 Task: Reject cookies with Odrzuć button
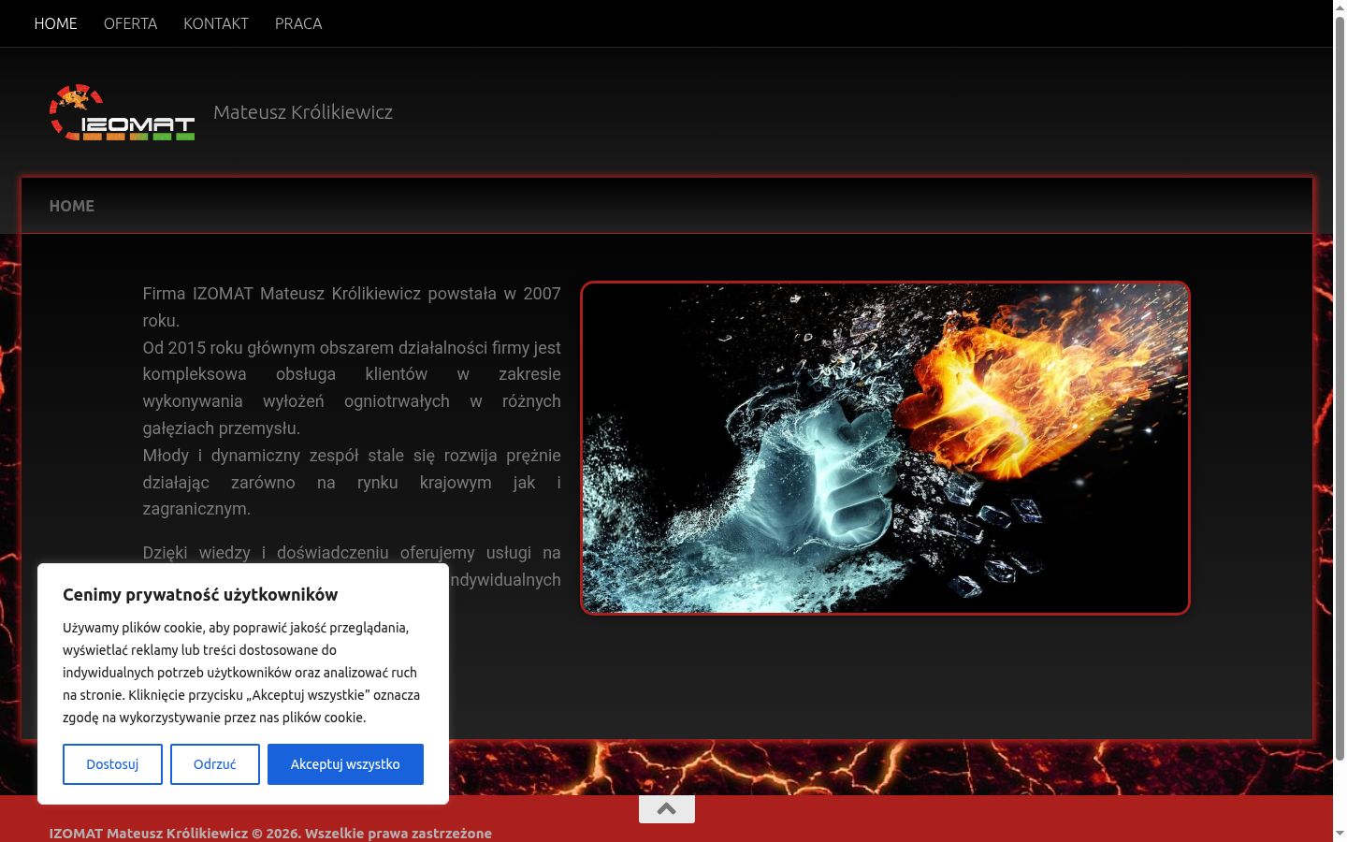(214, 764)
